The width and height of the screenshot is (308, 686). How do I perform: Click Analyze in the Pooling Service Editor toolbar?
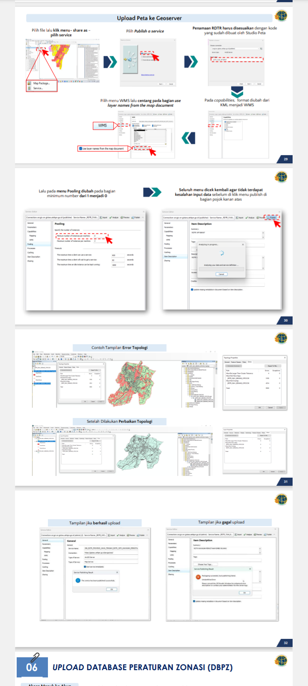click(114, 217)
